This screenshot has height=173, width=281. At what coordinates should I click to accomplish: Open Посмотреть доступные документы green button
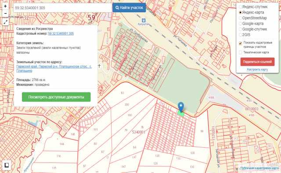pos(56,97)
